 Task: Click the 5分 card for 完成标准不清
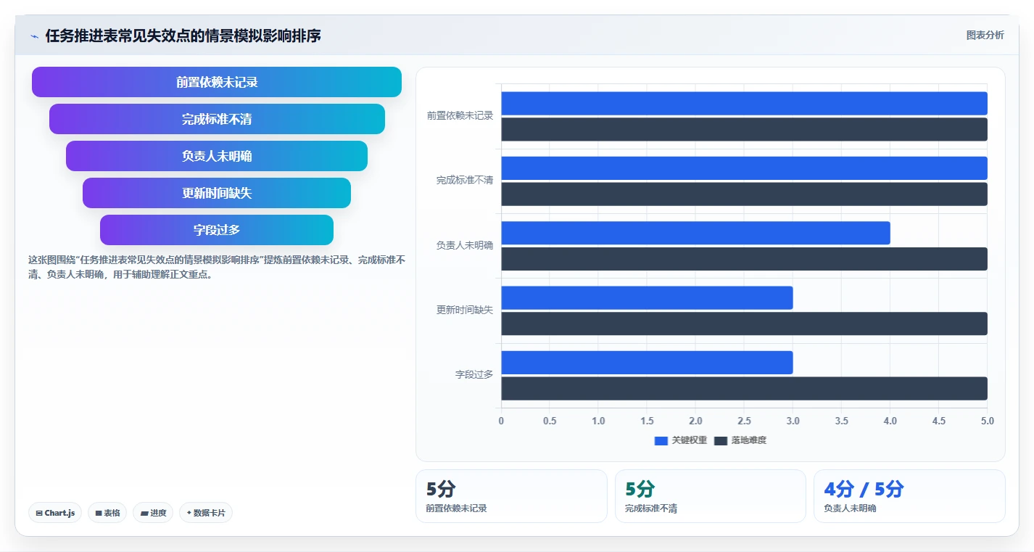click(711, 496)
